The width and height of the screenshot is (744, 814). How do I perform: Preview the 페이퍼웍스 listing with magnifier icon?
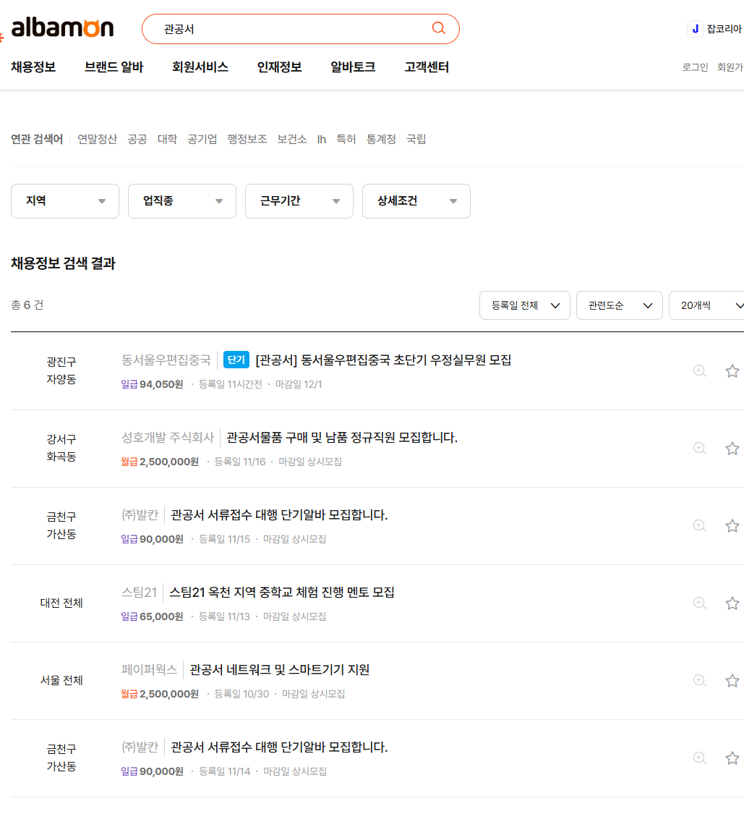click(x=699, y=680)
